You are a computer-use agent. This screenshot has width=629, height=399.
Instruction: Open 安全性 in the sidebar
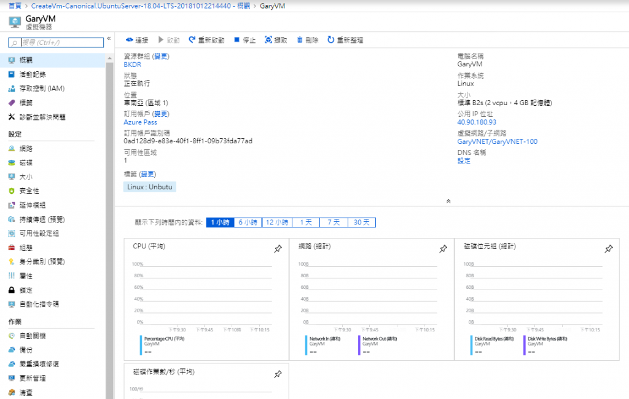(52, 191)
